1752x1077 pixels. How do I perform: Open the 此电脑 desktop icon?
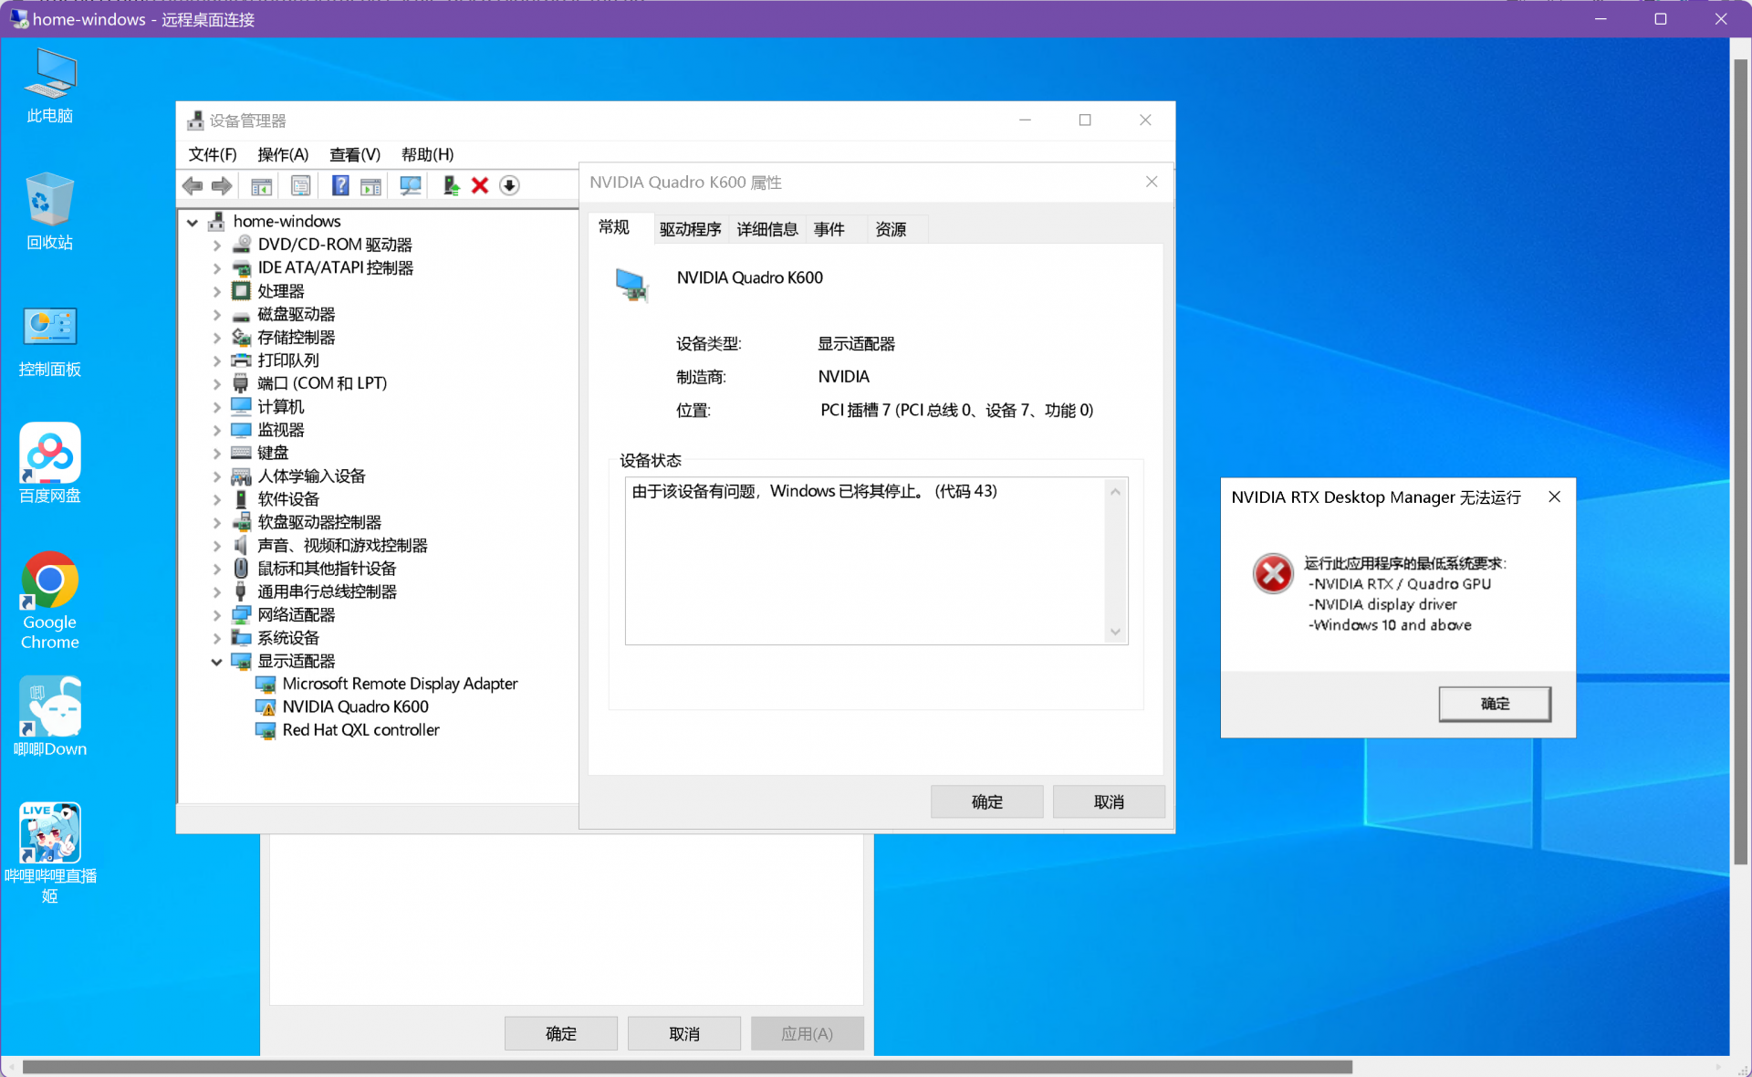50,86
